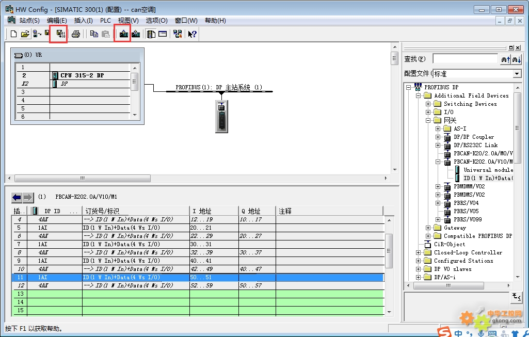This screenshot has width=529, height=337.
Task: Select Universal module in catalog tree
Action: 488,170
